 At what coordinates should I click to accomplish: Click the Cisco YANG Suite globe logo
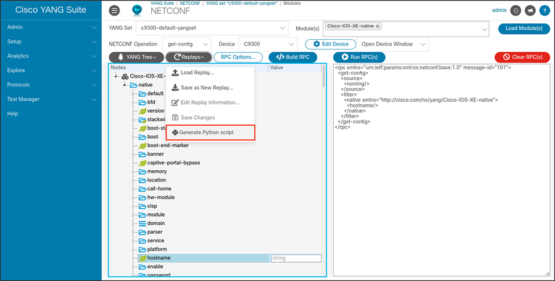[137, 11]
